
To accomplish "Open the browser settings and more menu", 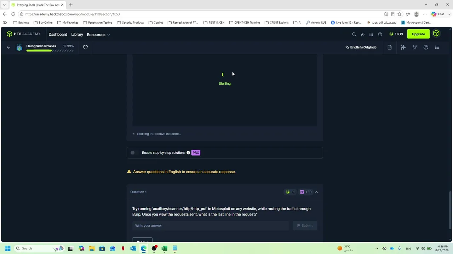I will tap(425, 14).
